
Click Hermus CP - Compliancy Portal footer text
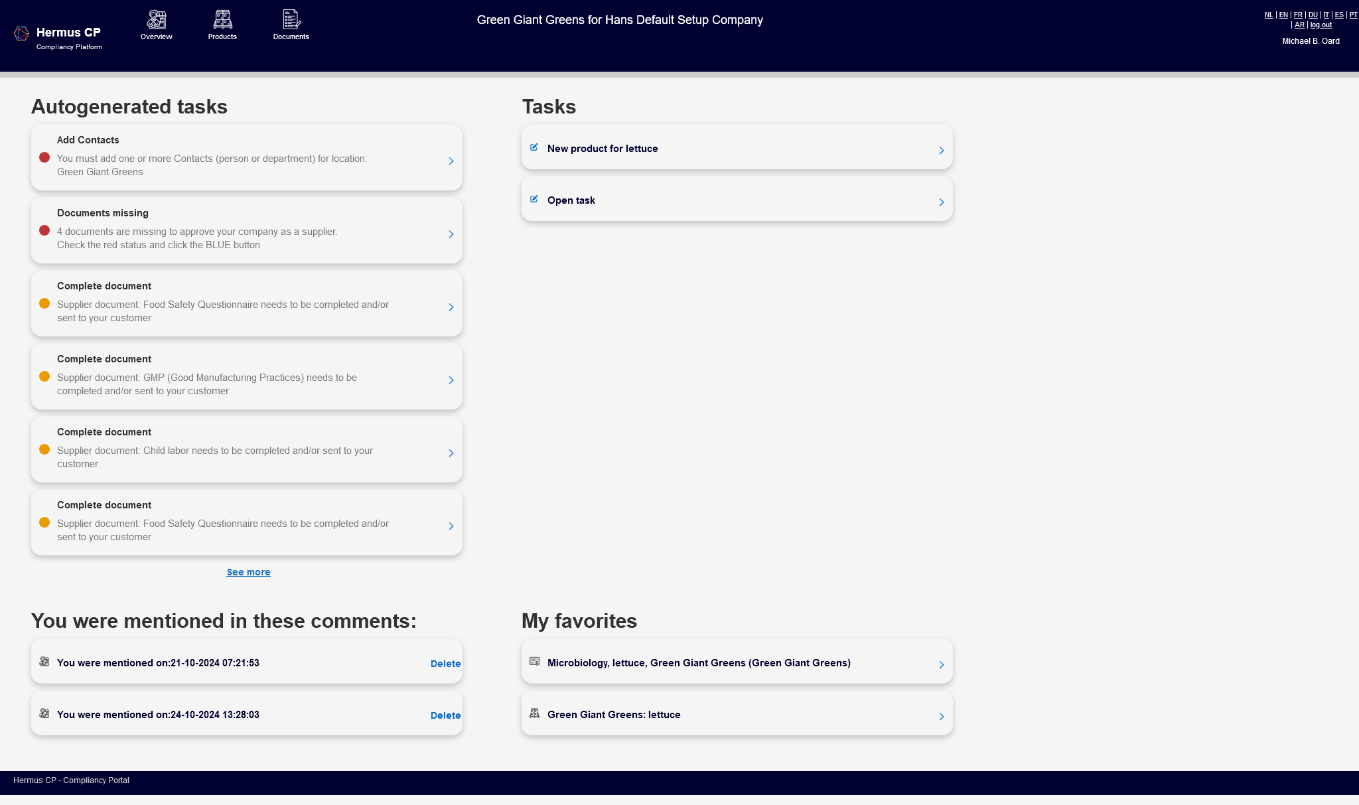click(x=71, y=780)
